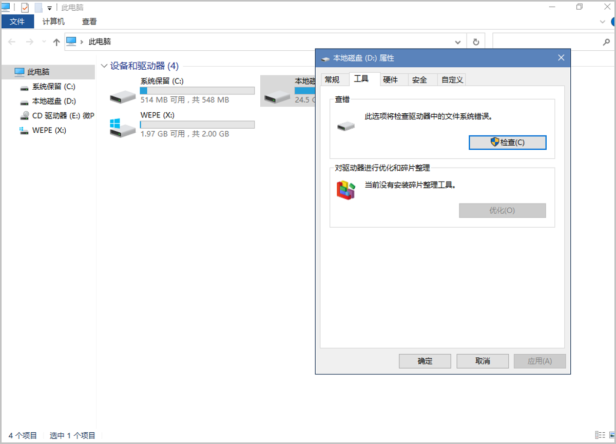The height and width of the screenshot is (444, 616).
Task: Click the 系统保留 (C:) drive icon
Action: tap(123, 95)
